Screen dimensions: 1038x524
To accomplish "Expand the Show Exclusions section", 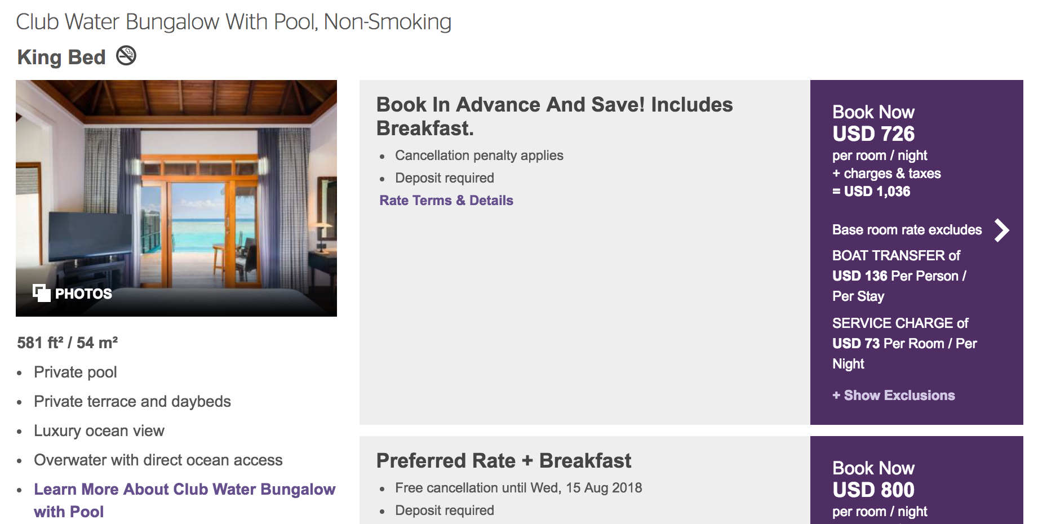I will 893,396.
